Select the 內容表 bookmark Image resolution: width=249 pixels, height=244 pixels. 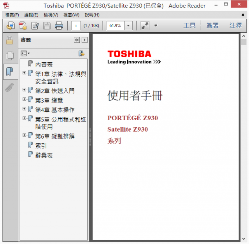pos(44,65)
